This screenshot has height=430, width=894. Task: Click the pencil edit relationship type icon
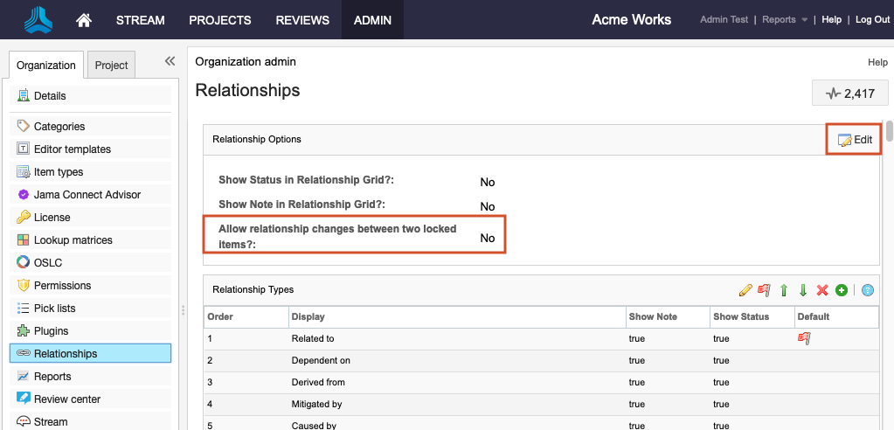tap(745, 290)
